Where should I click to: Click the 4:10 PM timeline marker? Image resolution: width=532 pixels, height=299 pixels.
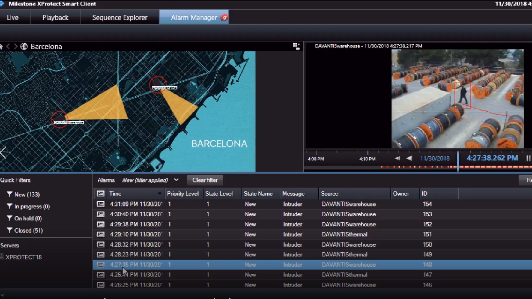[x=367, y=159]
